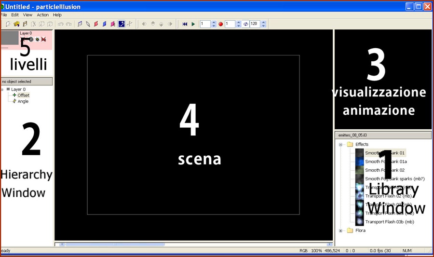Viewport: 434px width, 257px height.
Task: Click the scrollbar right arrow under stage
Action: click(x=329, y=244)
